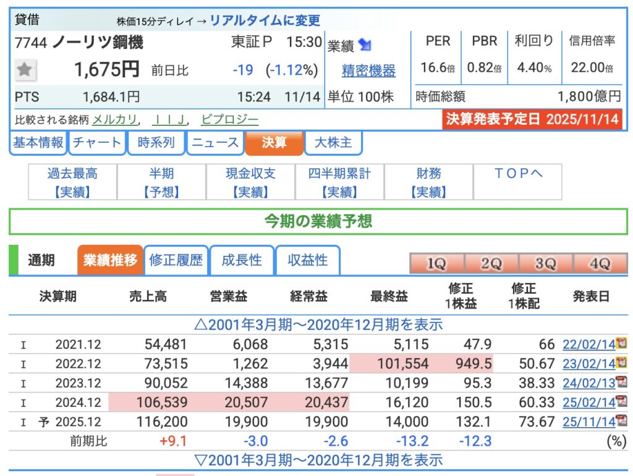Open the 精密機器 sector link
This screenshot has width=633, height=476.
368,71
